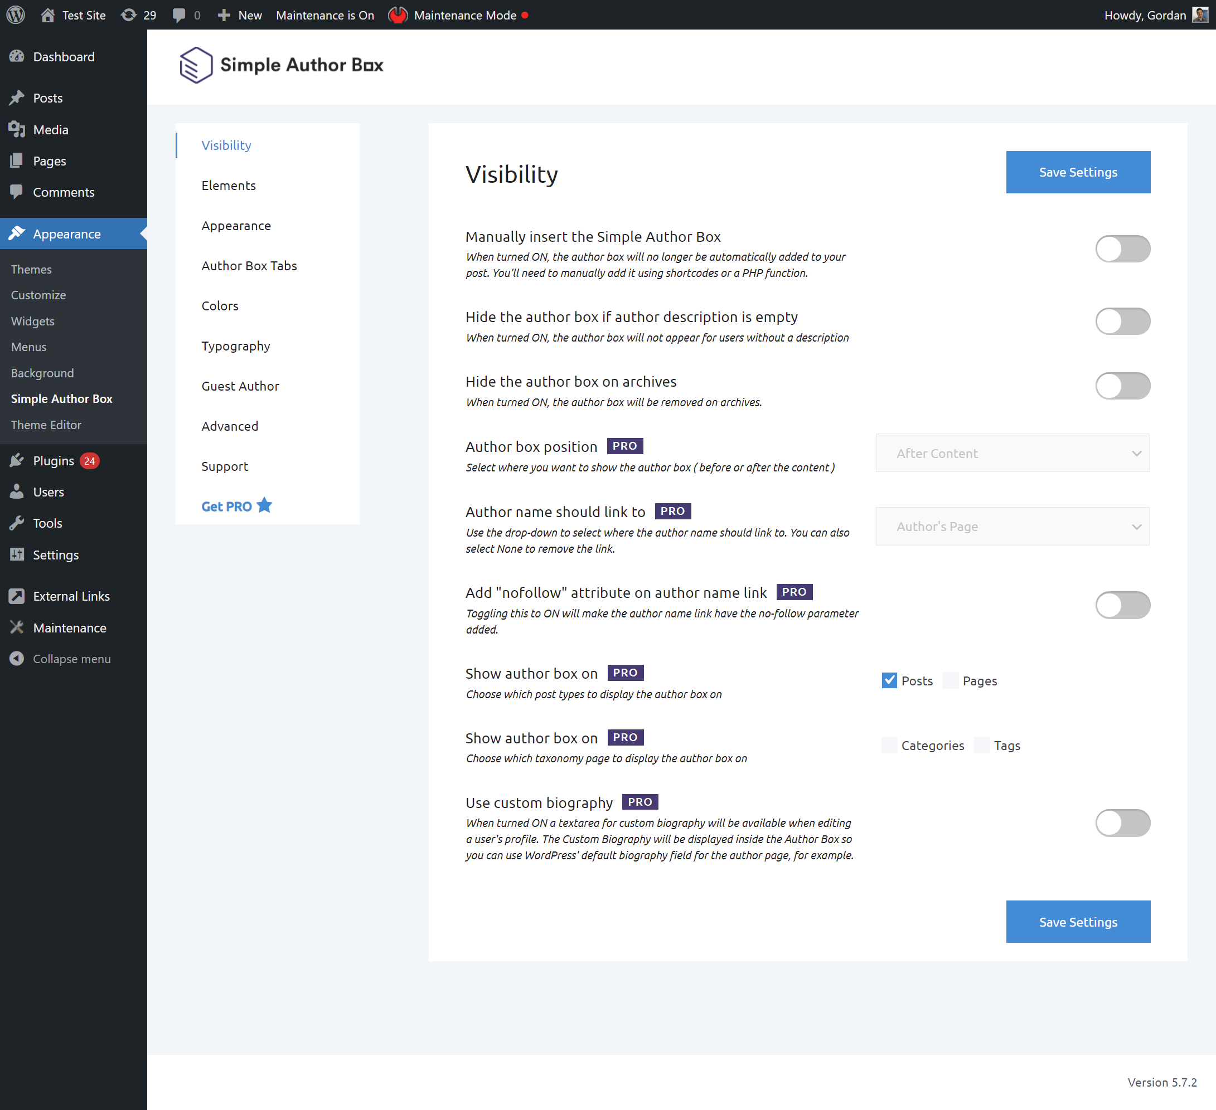Click the Get PRO star icon
Screen dimensions: 1216x1110
(264, 505)
